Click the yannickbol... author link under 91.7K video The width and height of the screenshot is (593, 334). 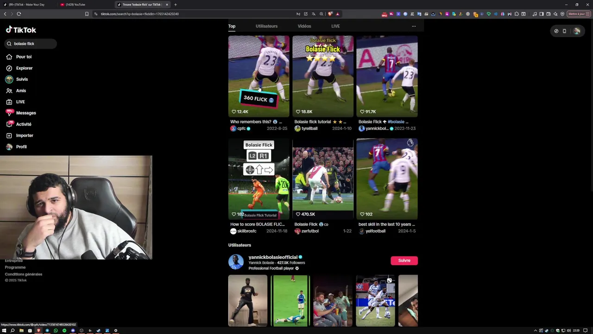377,128
